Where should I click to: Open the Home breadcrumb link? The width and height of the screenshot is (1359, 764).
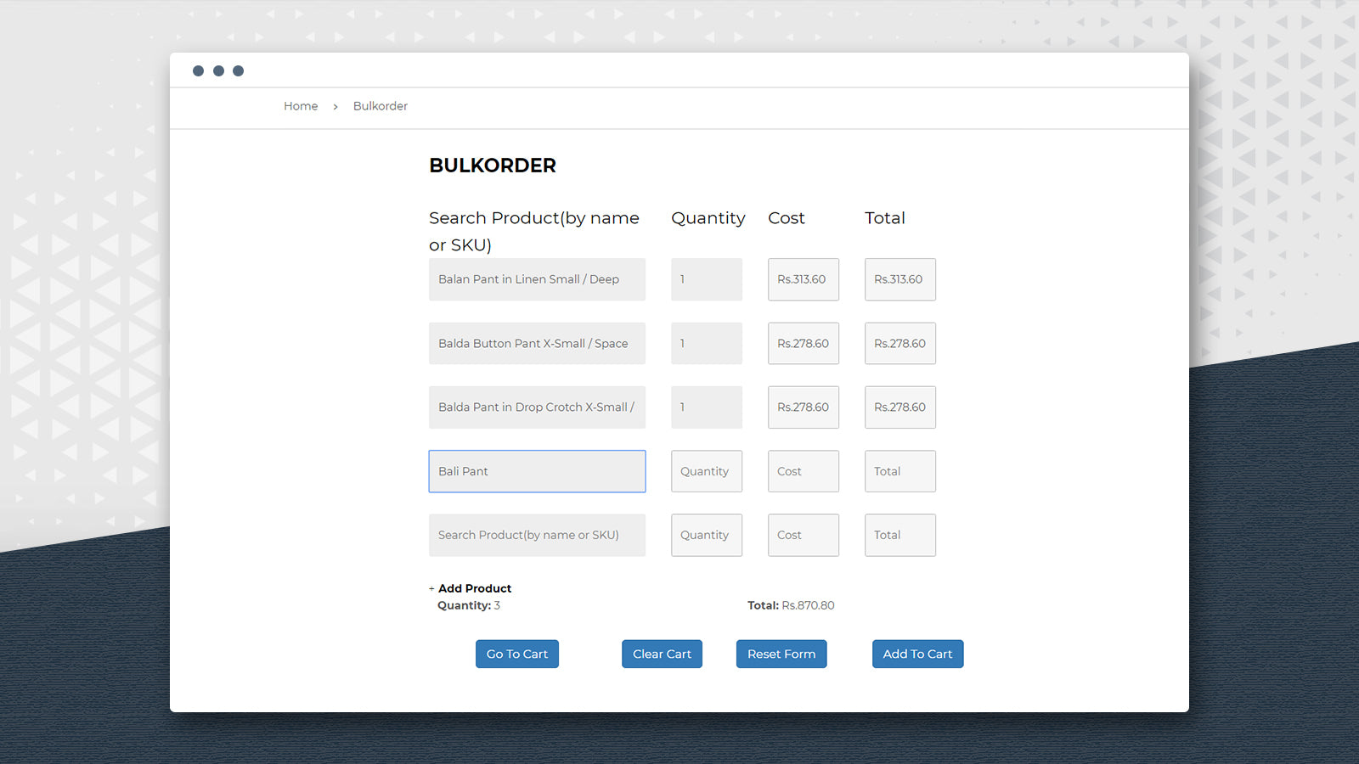[301, 105]
